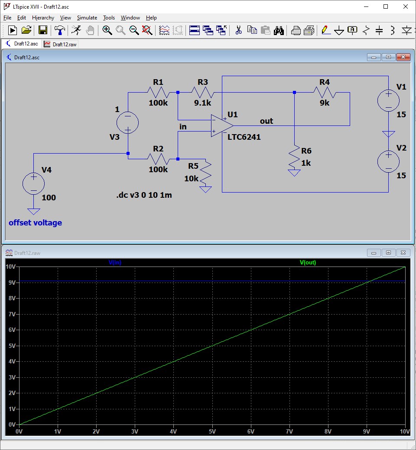Select the Cut scissors tool
The image size is (416, 450).
coord(238,30)
